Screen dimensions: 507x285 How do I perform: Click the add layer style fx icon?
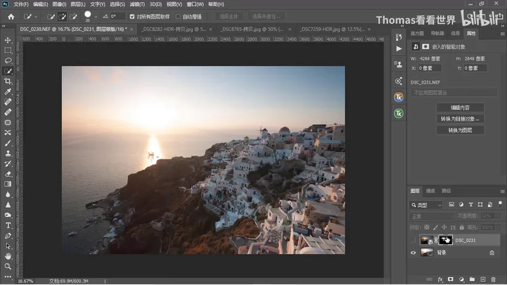point(440,279)
